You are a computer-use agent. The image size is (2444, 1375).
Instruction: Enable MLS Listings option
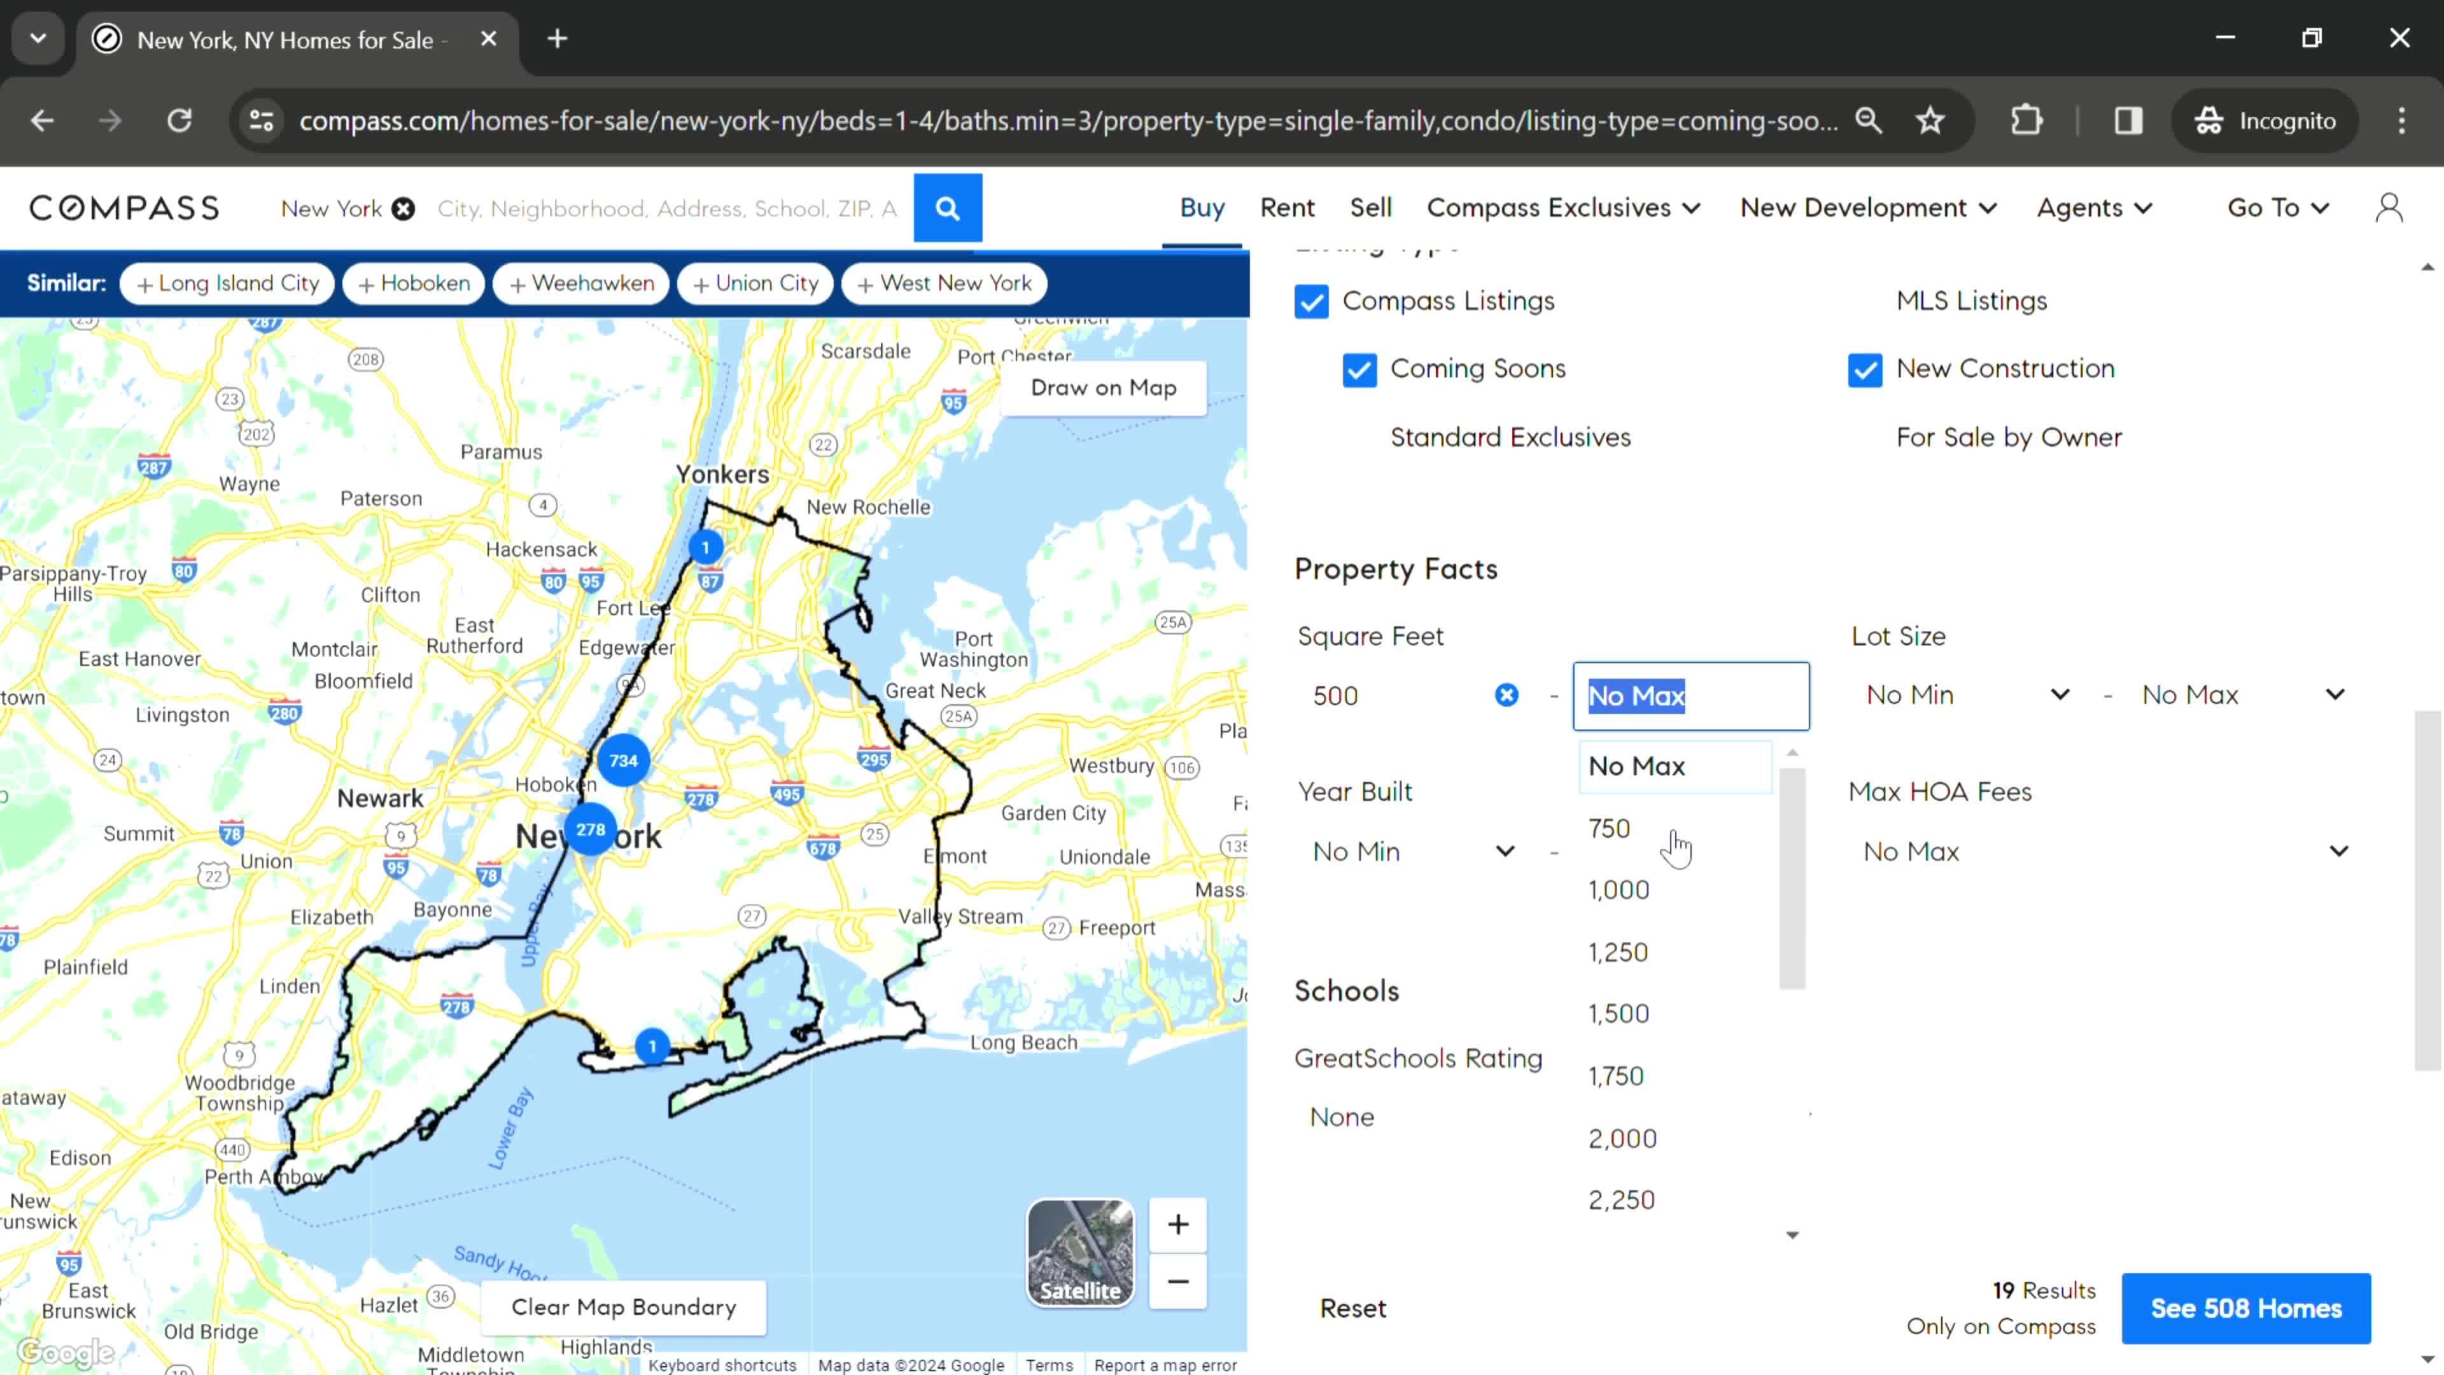(1970, 301)
